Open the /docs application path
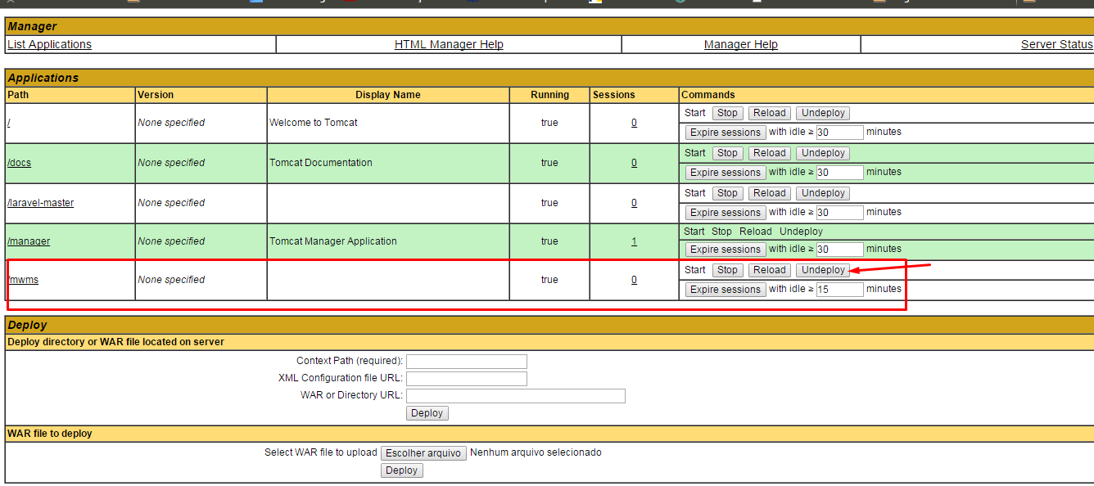The image size is (1094, 486). 19,163
